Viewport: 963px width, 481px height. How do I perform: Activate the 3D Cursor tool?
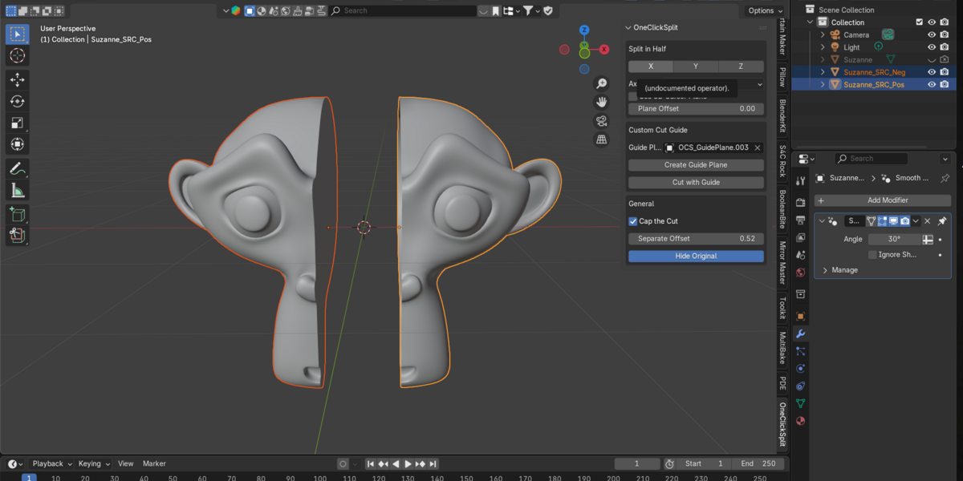(18, 55)
